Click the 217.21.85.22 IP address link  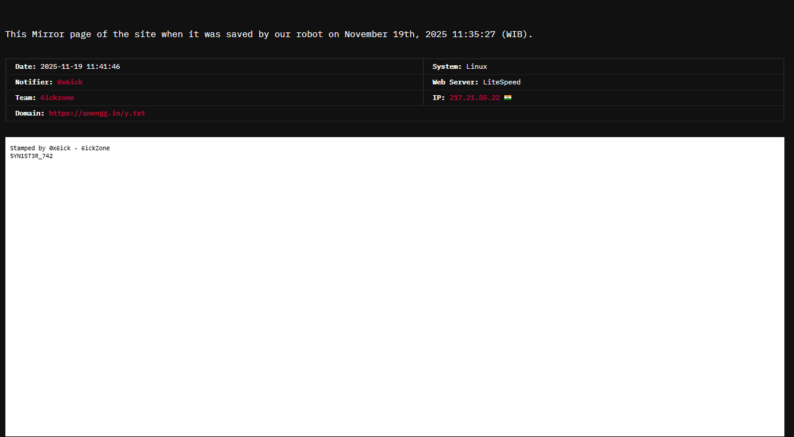pyautogui.click(x=474, y=98)
